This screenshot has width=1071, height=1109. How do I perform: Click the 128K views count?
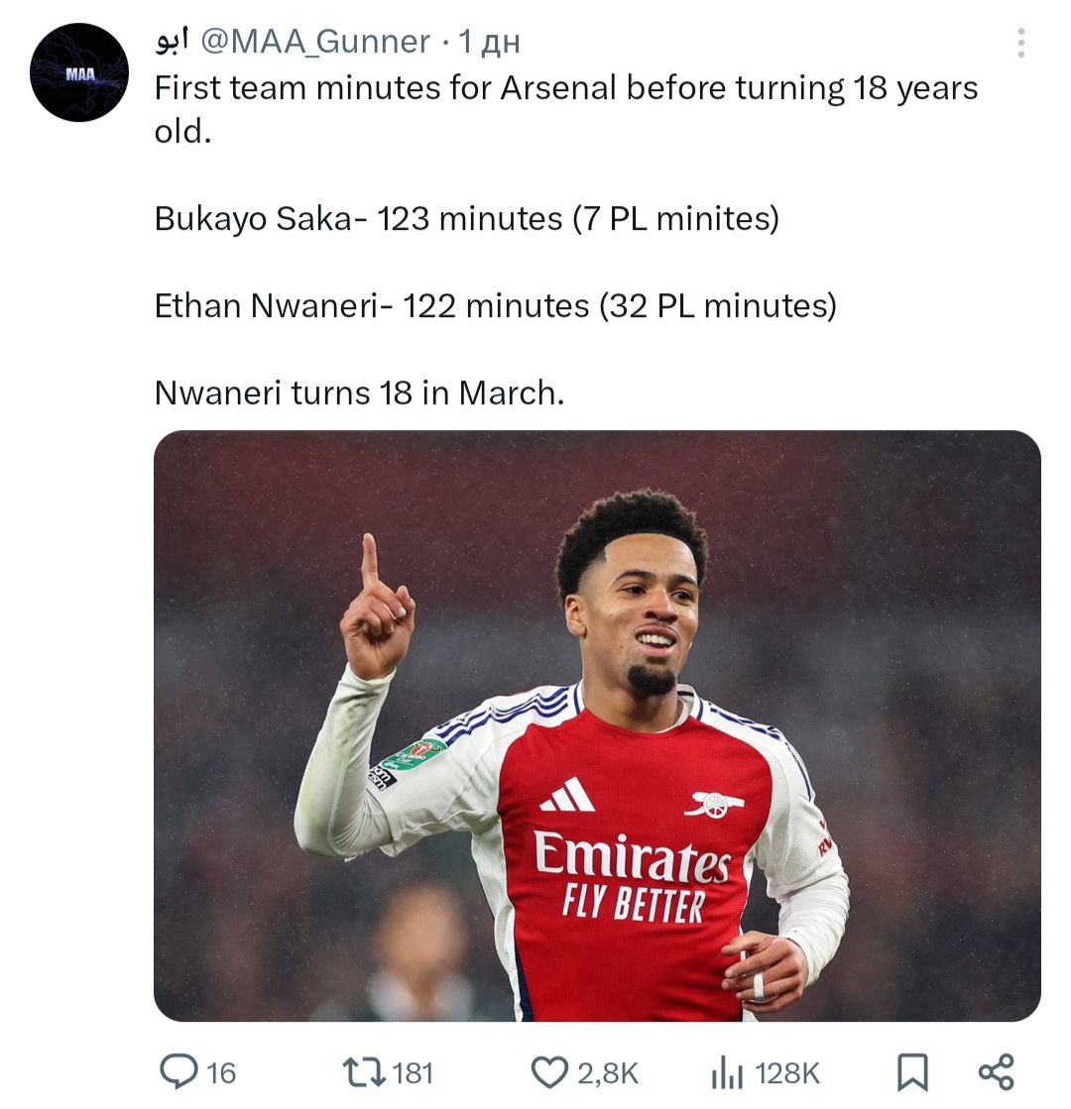pos(788,1073)
